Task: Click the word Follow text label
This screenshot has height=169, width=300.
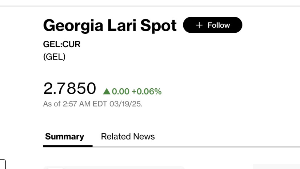Action: point(219,25)
